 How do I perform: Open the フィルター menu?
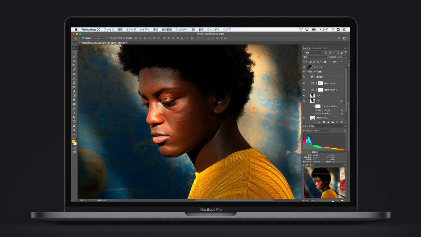[x=182, y=30]
